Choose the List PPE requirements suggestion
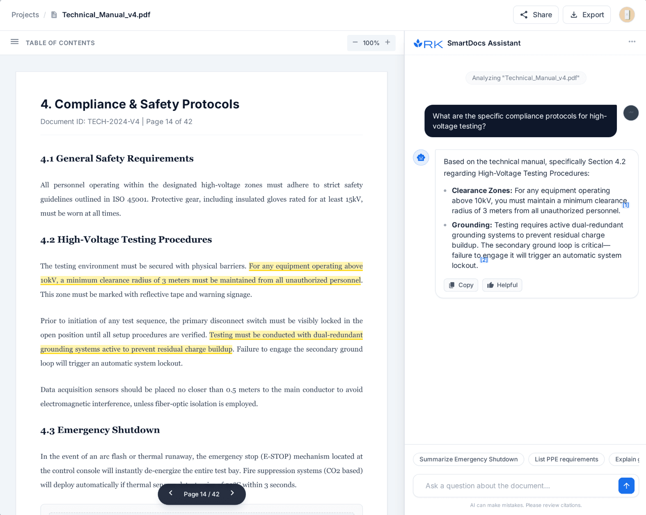 [x=566, y=459]
